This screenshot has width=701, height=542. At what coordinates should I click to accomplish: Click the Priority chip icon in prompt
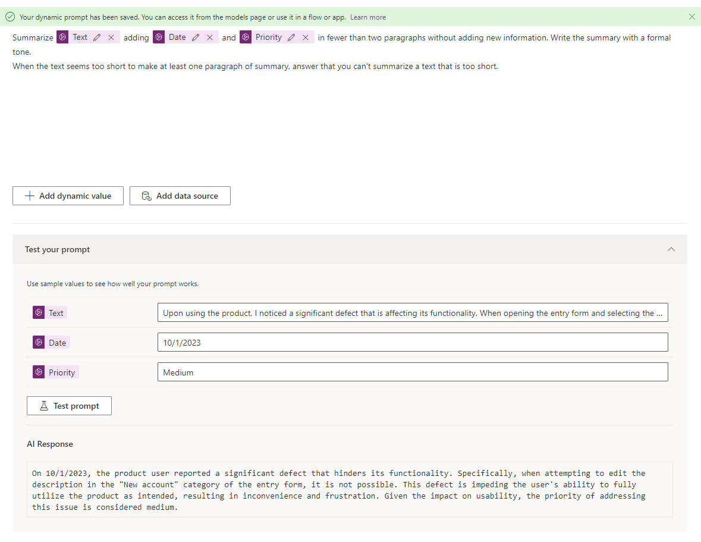tap(246, 37)
